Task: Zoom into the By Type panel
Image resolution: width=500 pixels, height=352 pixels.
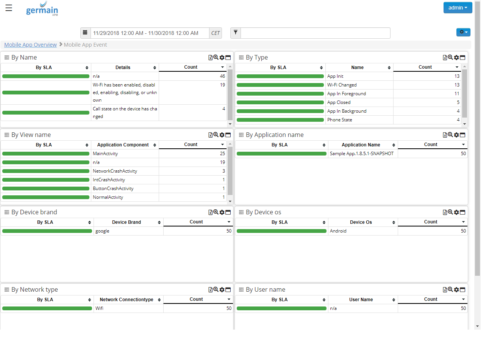Action: pos(450,57)
